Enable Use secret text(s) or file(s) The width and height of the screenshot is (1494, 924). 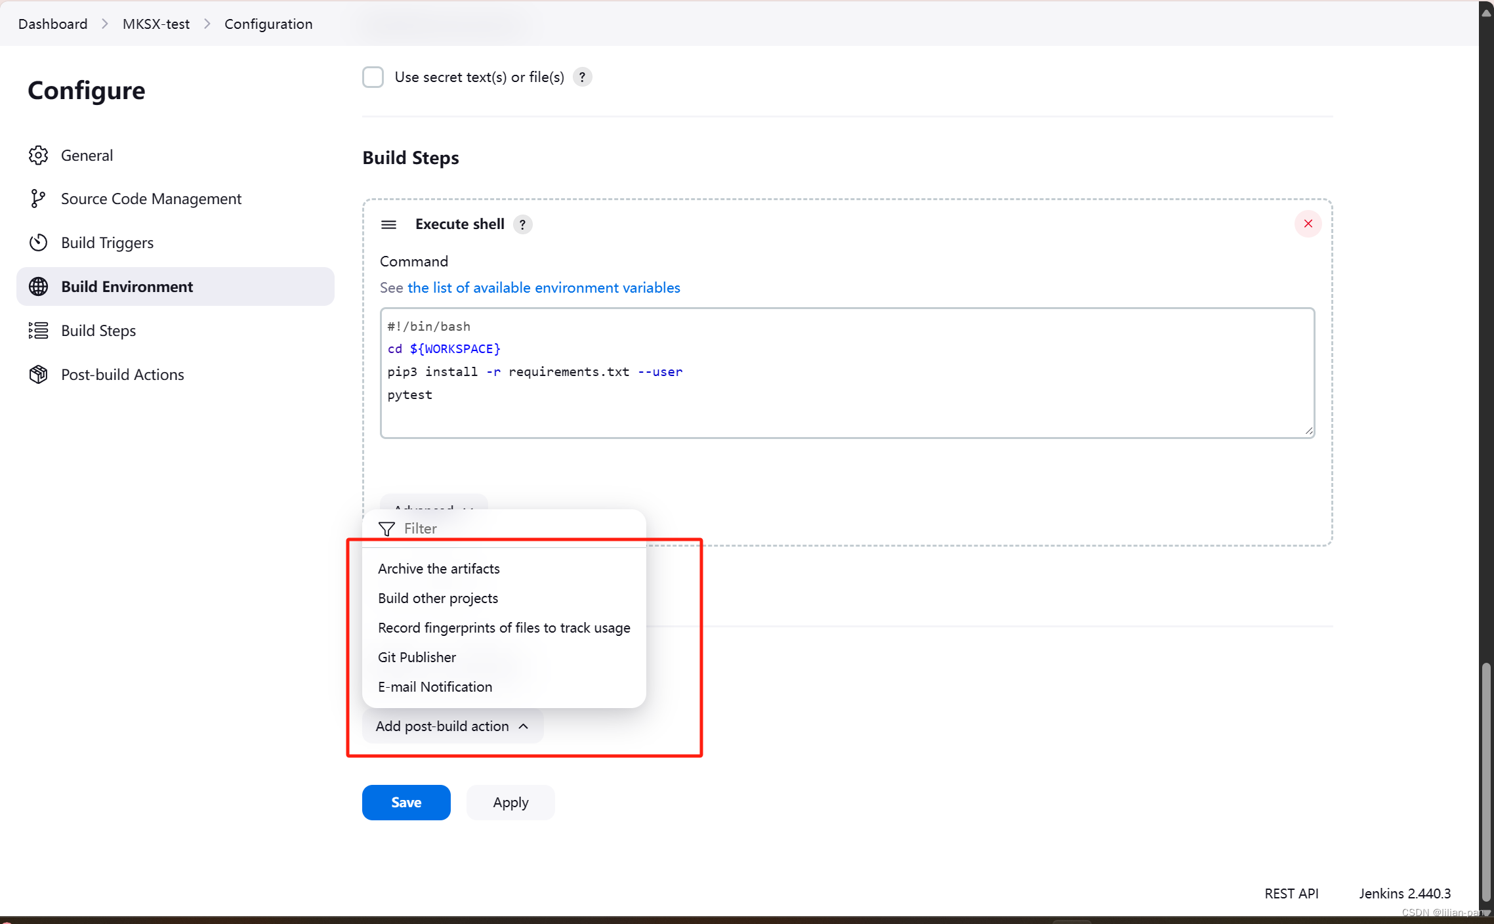(x=373, y=77)
